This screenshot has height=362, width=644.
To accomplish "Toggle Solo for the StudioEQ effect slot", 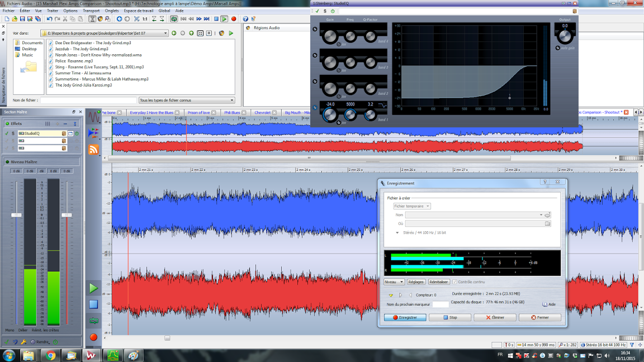I will click(13, 134).
